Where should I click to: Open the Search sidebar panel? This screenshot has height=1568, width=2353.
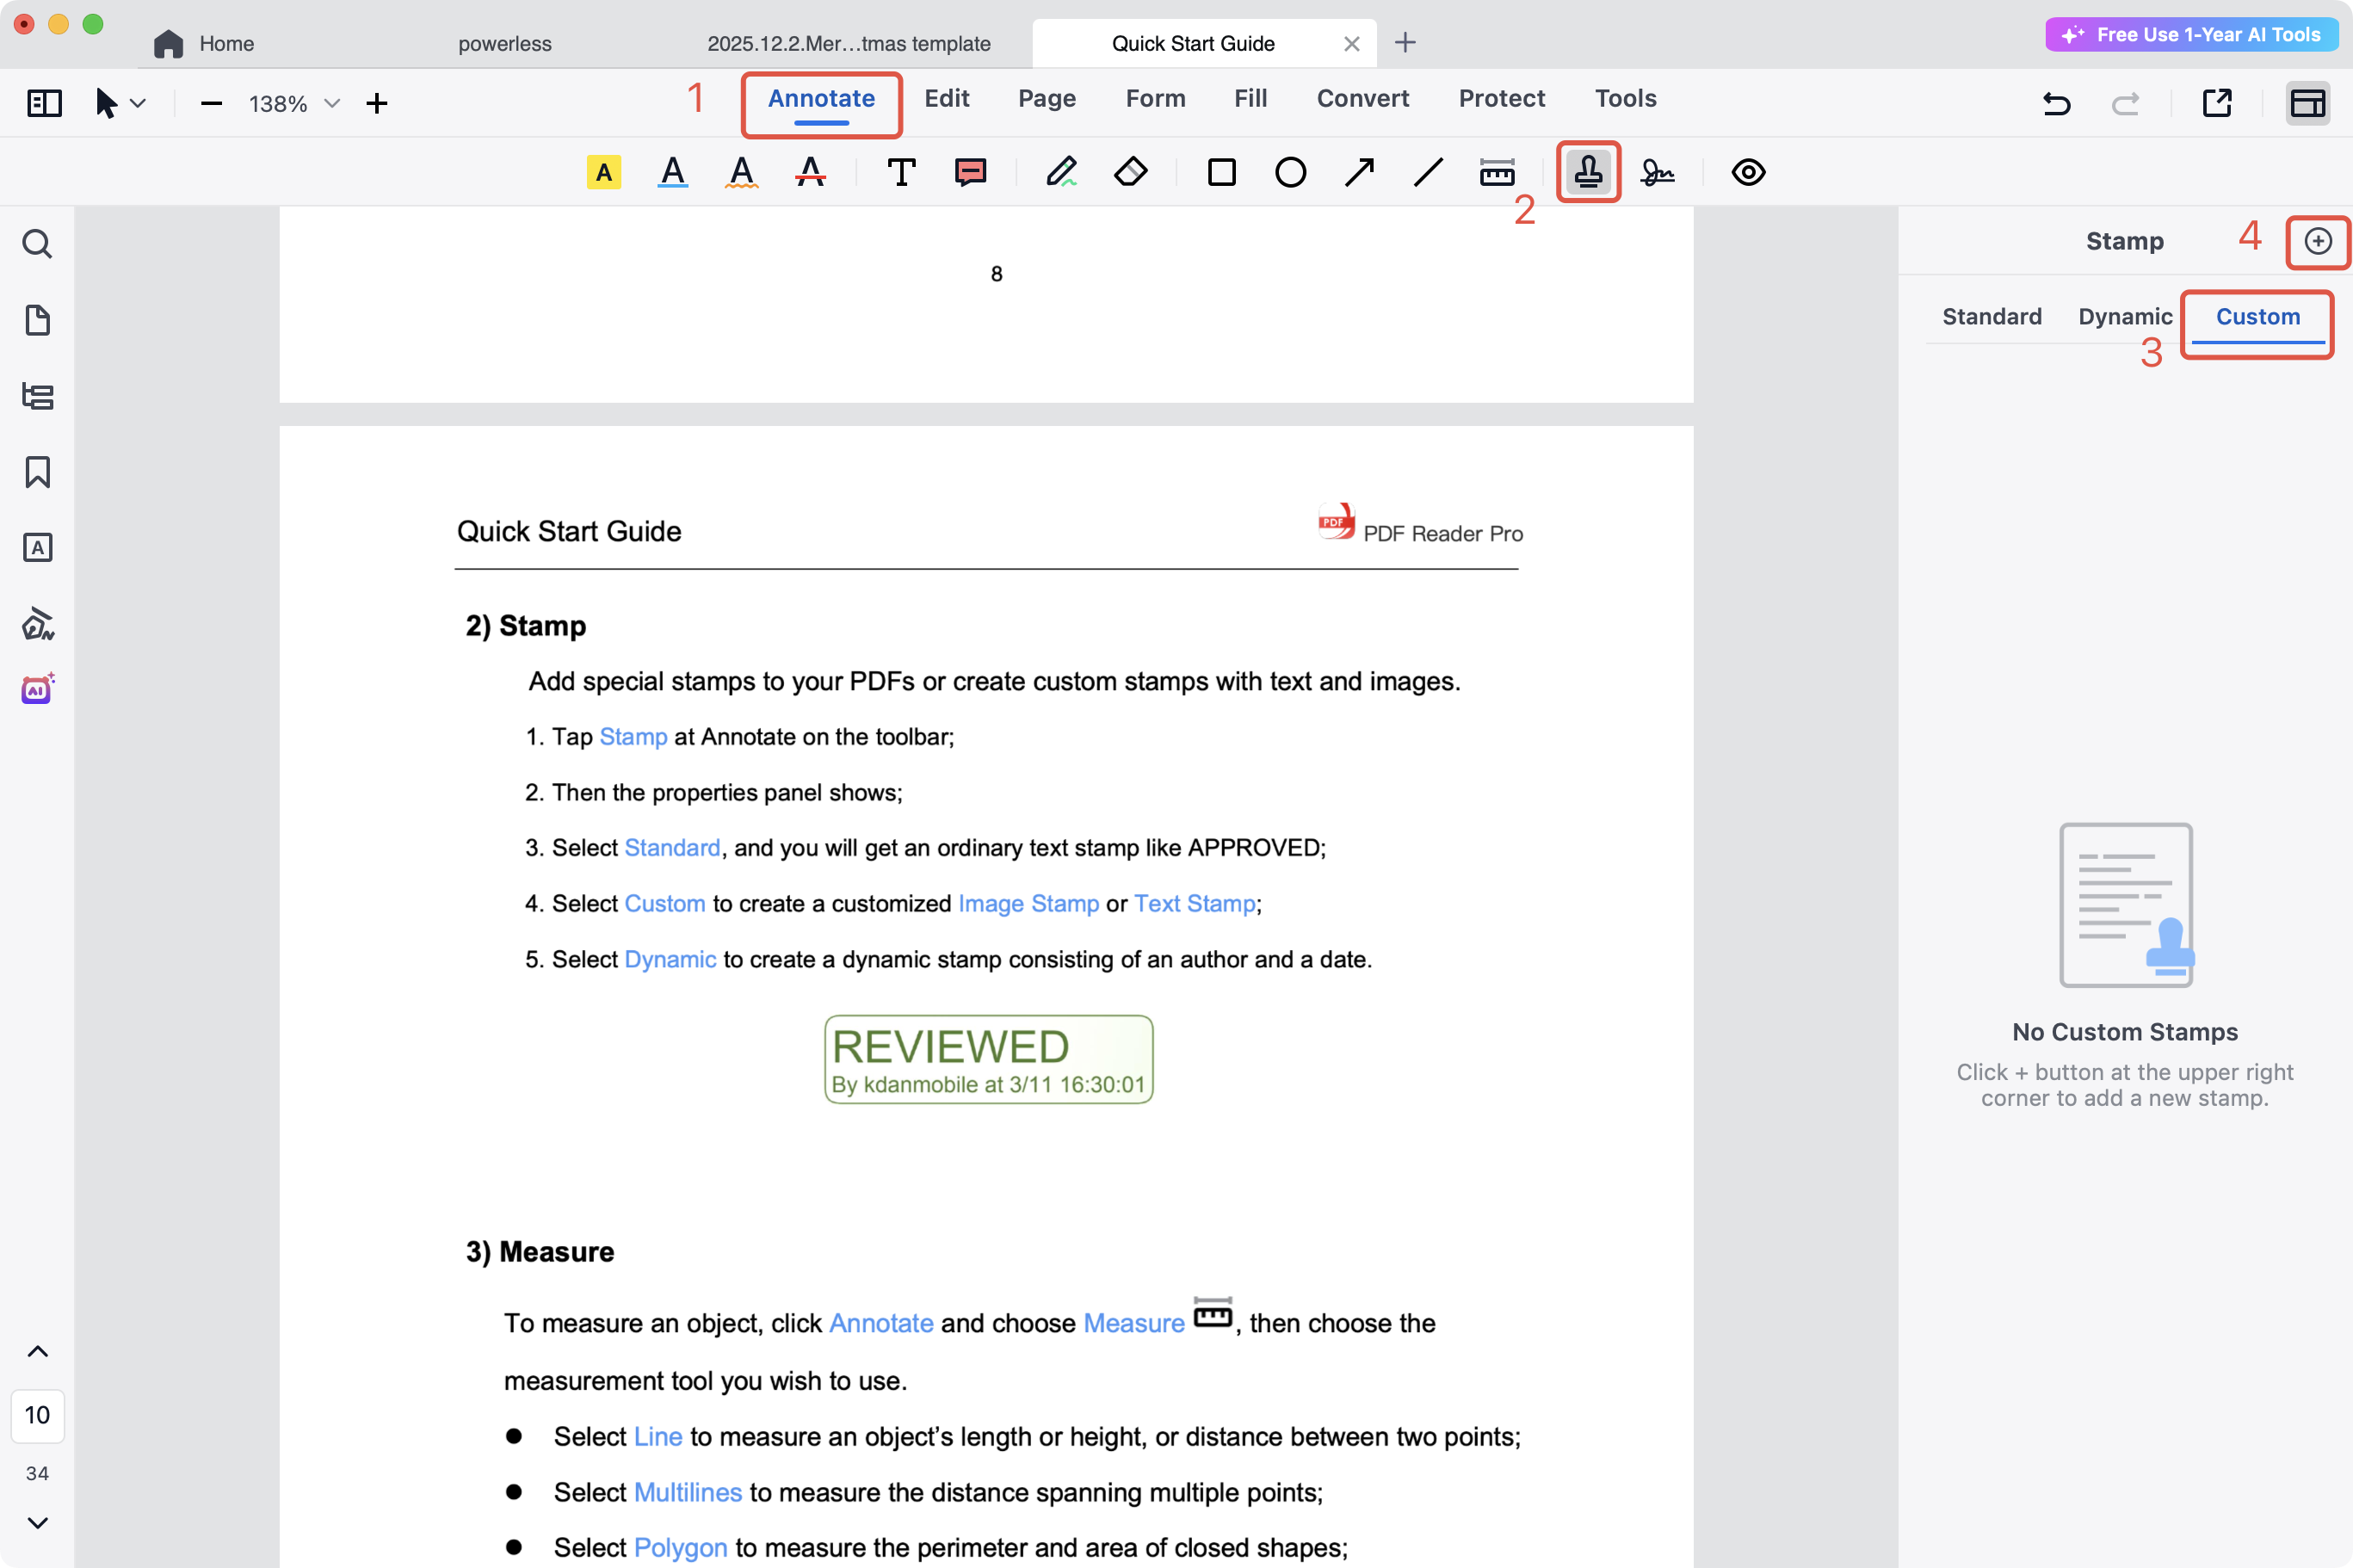click(37, 244)
